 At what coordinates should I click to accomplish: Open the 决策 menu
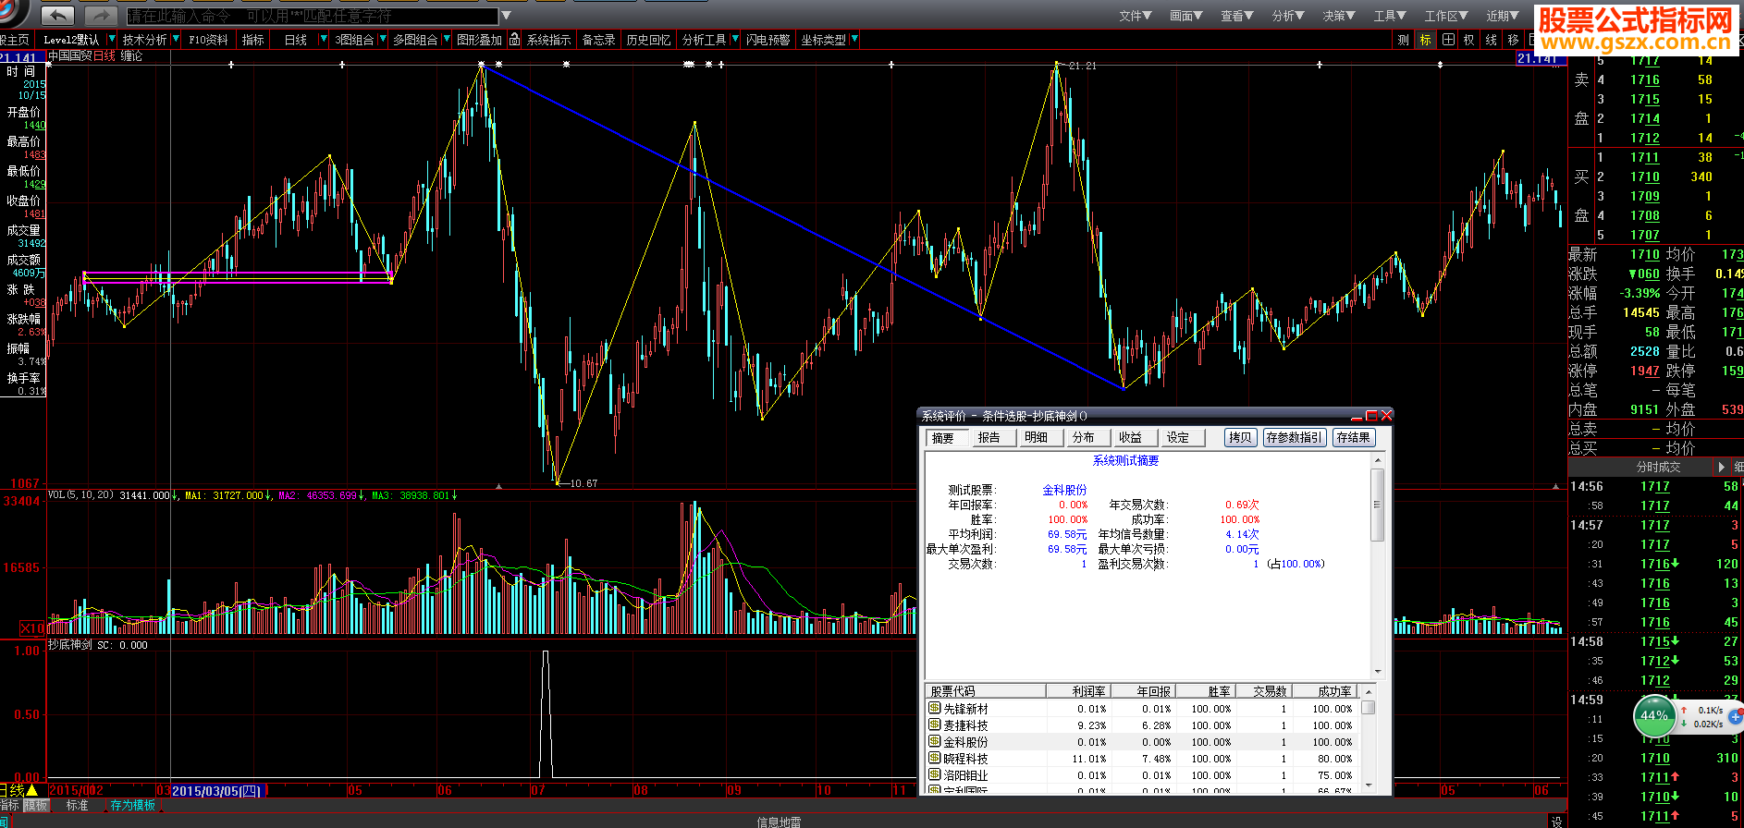point(1338,16)
